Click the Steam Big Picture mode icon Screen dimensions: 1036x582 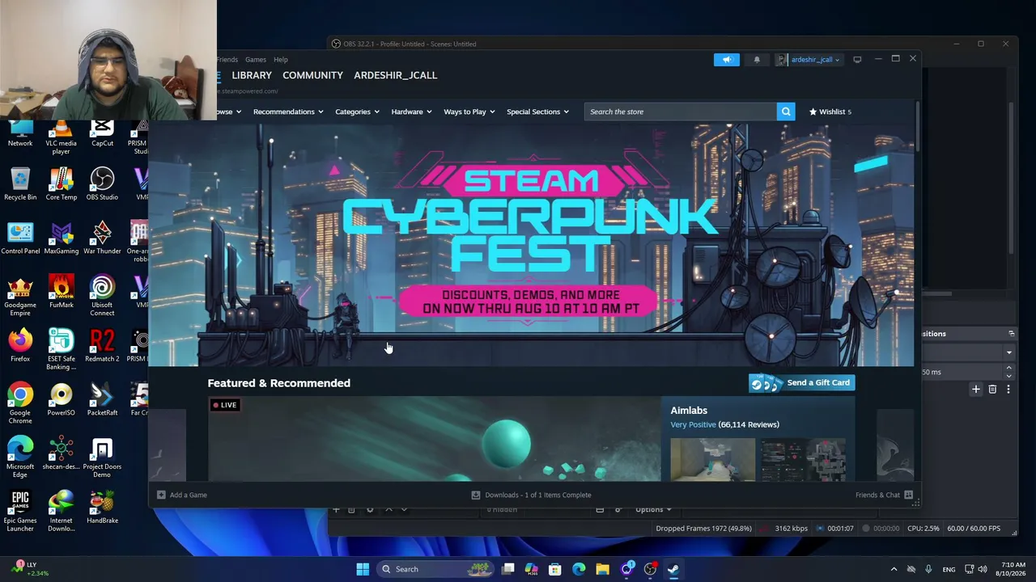click(857, 59)
